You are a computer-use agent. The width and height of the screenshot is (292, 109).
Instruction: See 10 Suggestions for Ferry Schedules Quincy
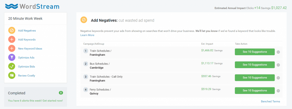255,91
